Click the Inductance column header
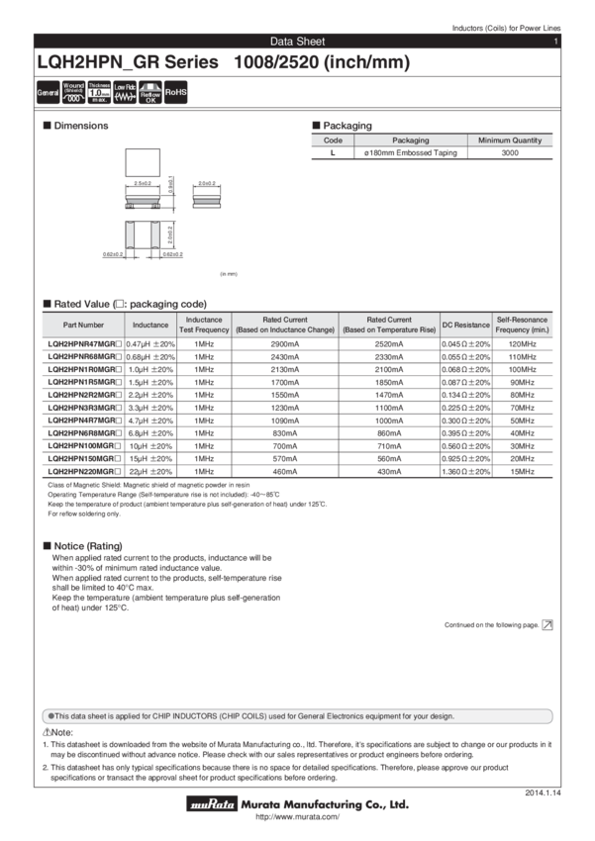 (x=150, y=326)
